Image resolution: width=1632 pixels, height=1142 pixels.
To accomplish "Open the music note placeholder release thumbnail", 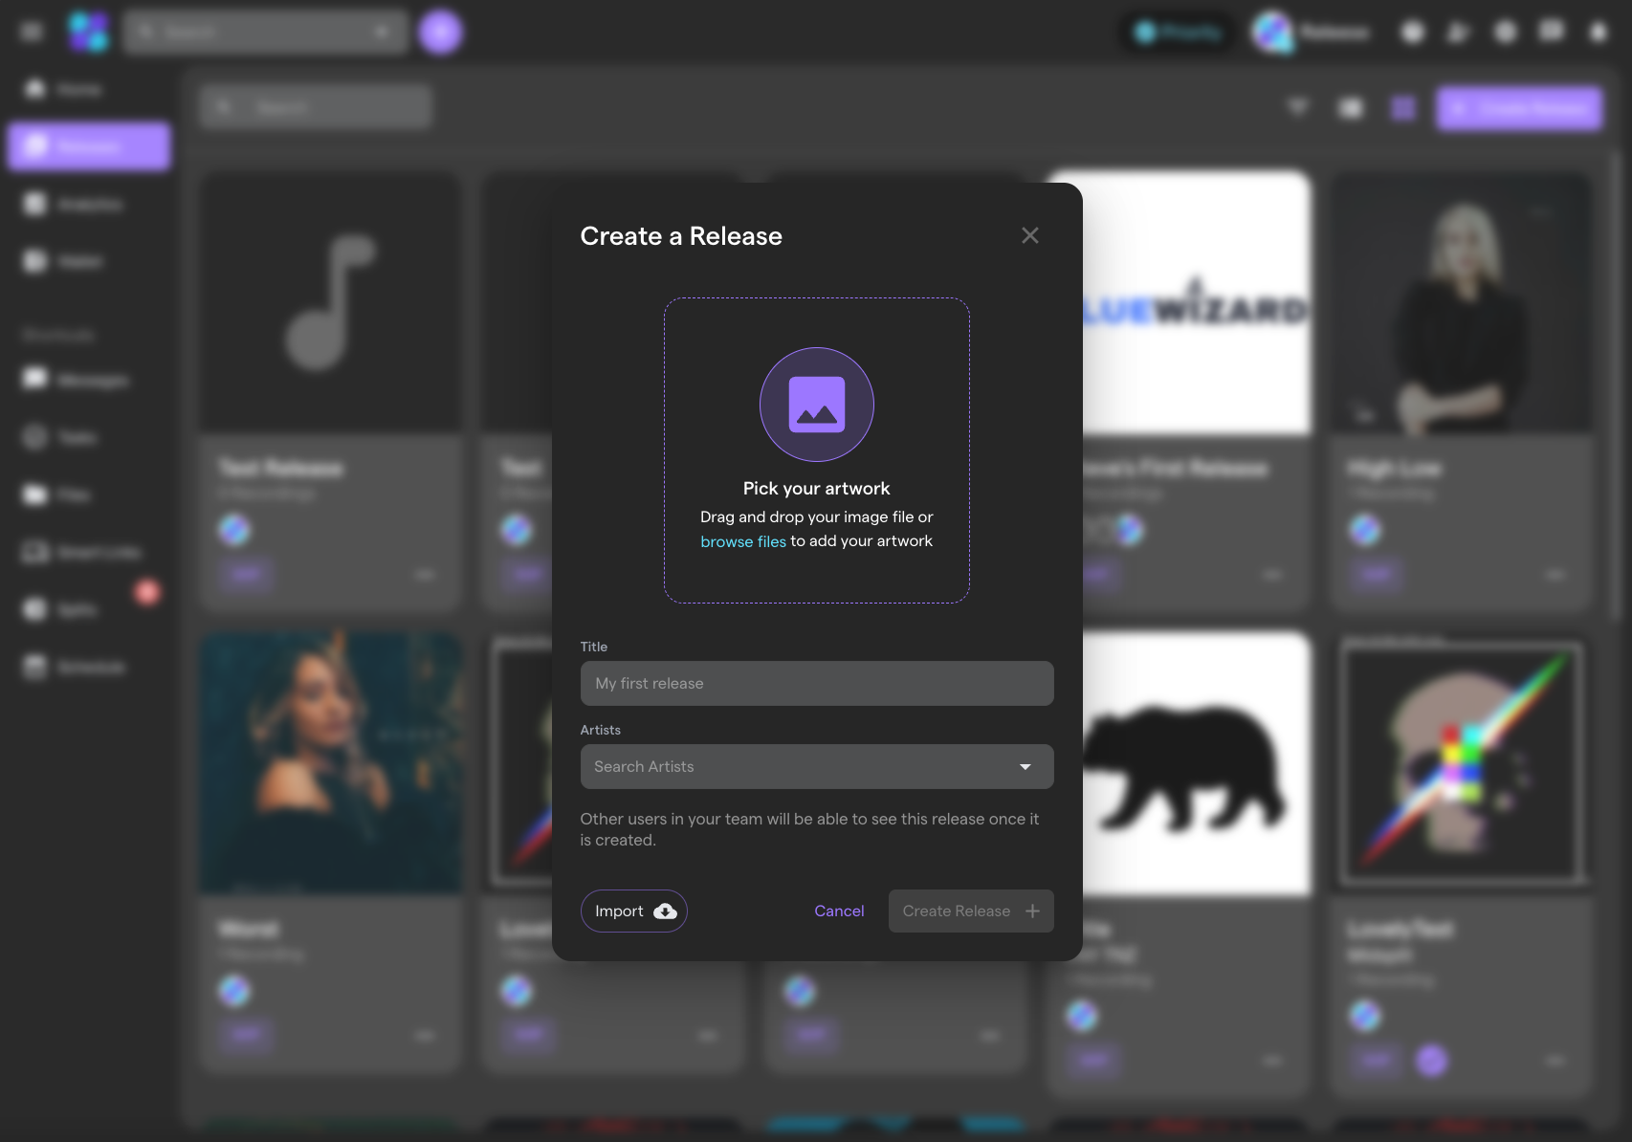I will [x=331, y=303].
